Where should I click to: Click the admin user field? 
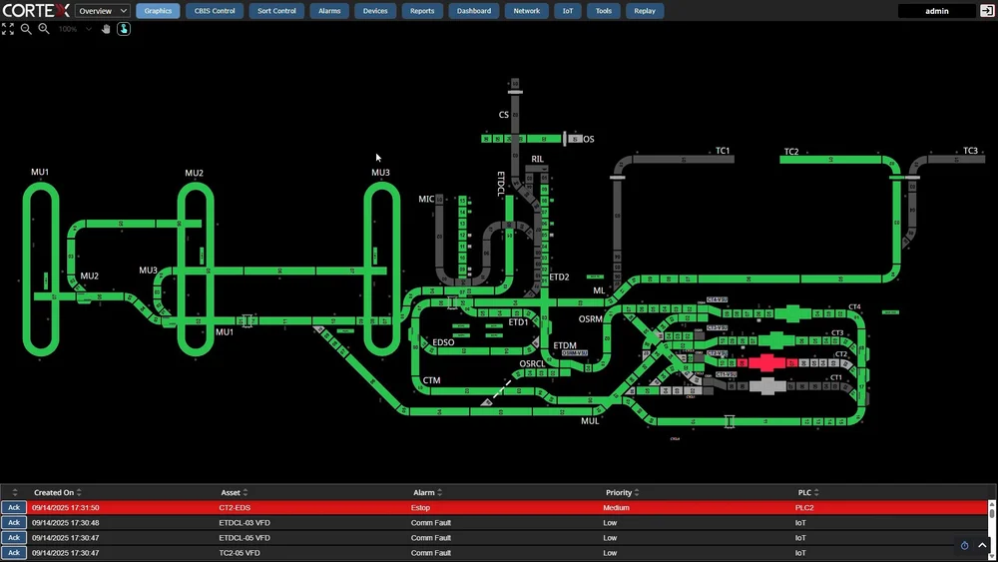tap(937, 11)
